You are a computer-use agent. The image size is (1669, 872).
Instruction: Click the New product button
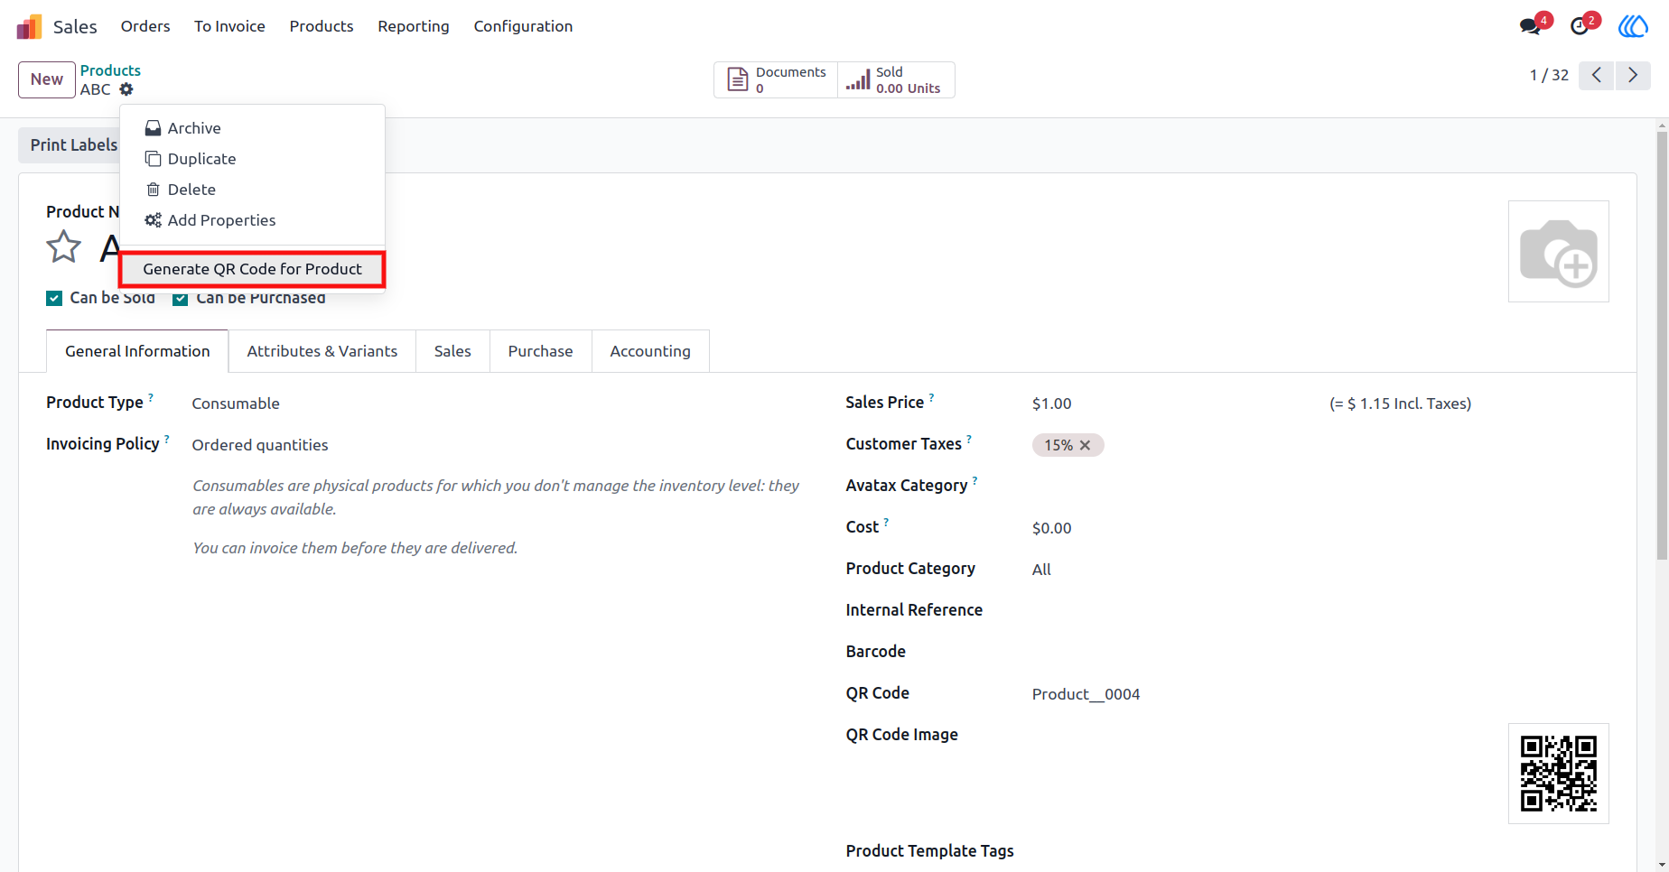pos(47,79)
